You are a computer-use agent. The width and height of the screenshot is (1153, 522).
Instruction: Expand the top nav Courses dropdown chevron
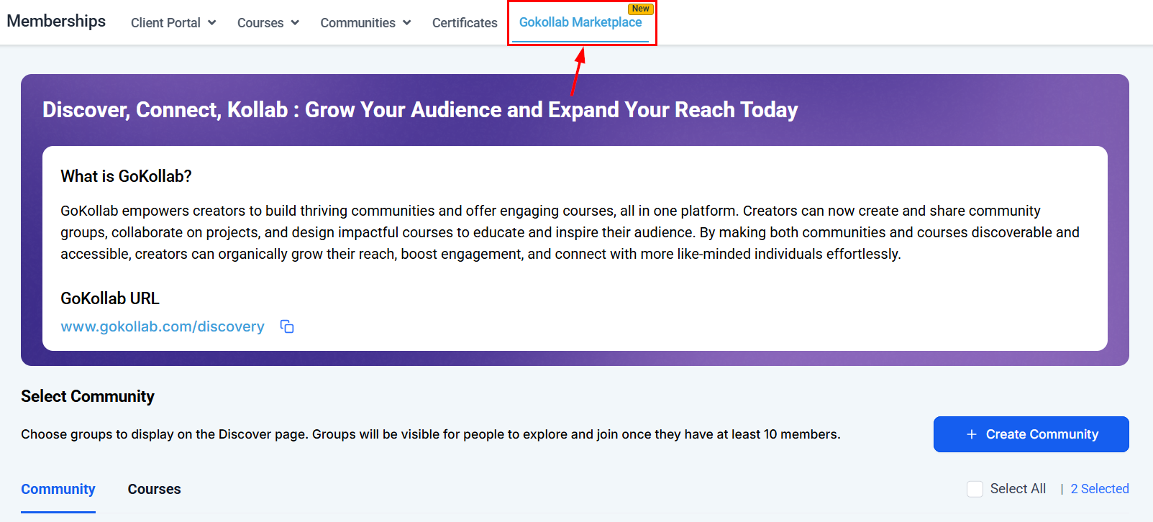[x=295, y=22]
